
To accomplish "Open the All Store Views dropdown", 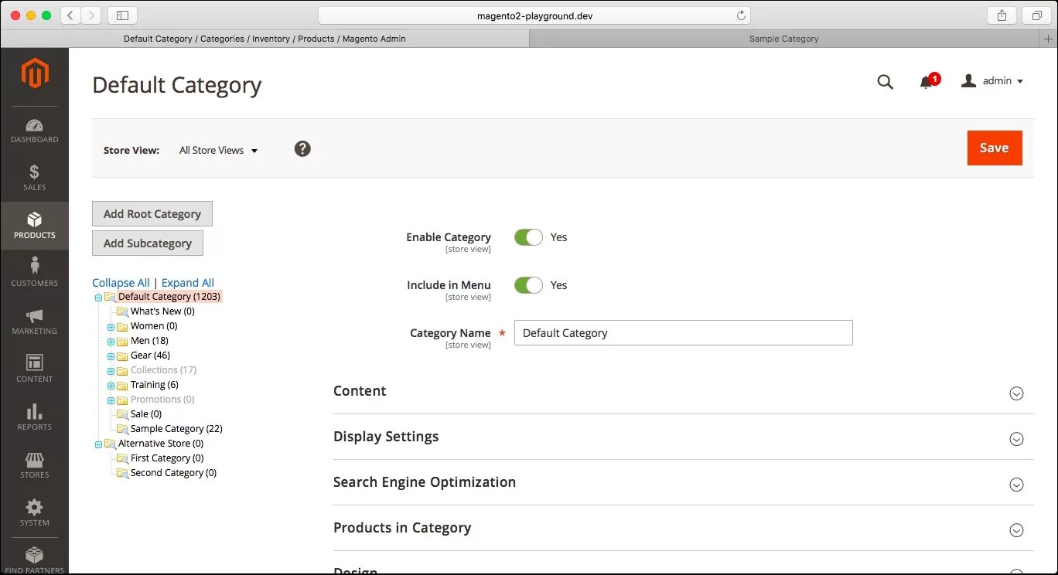I will click(219, 150).
